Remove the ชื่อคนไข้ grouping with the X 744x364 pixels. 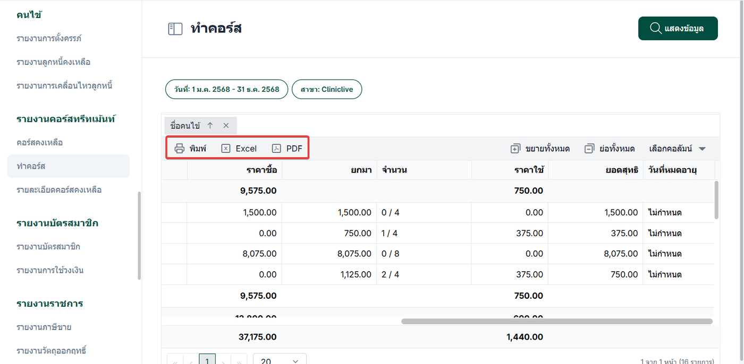pyautogui.click(x=226, y=126)
